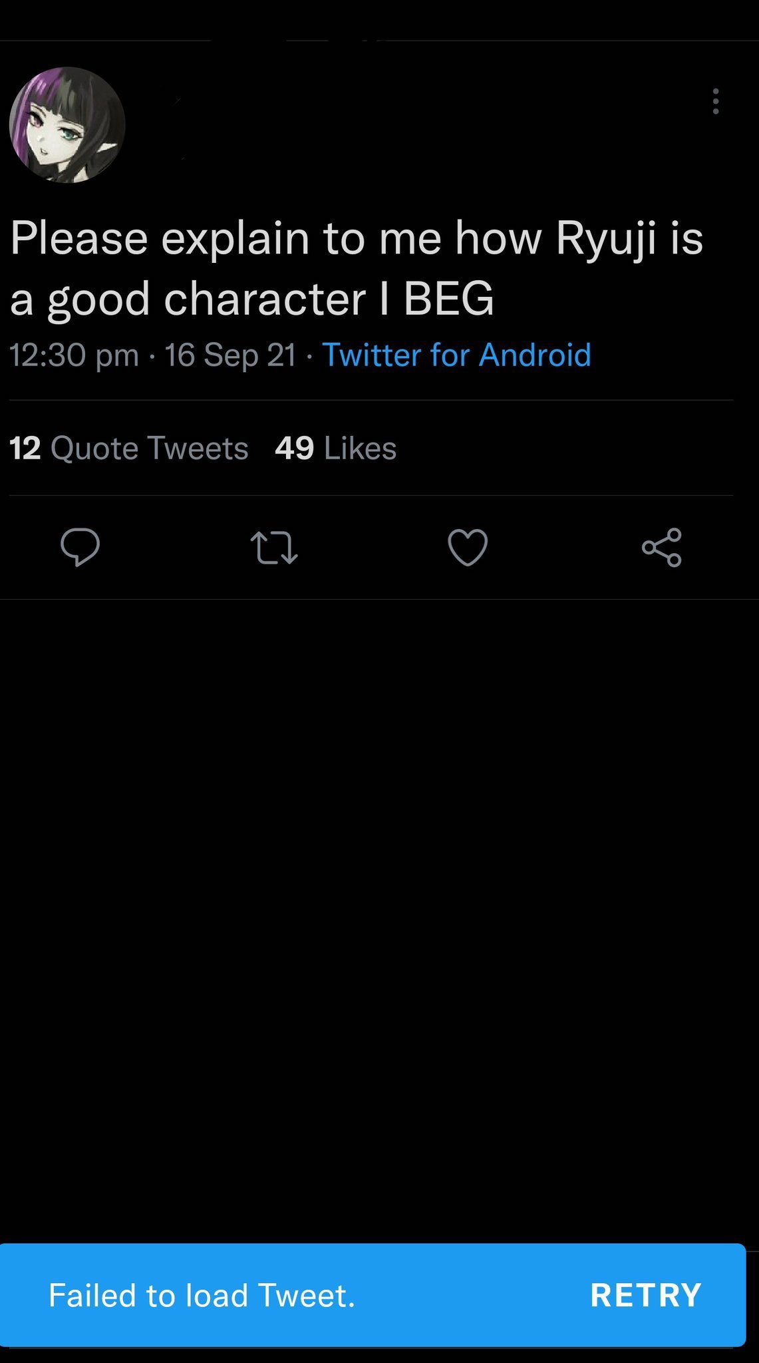This screenshot has height=1363, width=759.
Task: Click the 12:30 pm timestamp
Action: pos(75,355)
